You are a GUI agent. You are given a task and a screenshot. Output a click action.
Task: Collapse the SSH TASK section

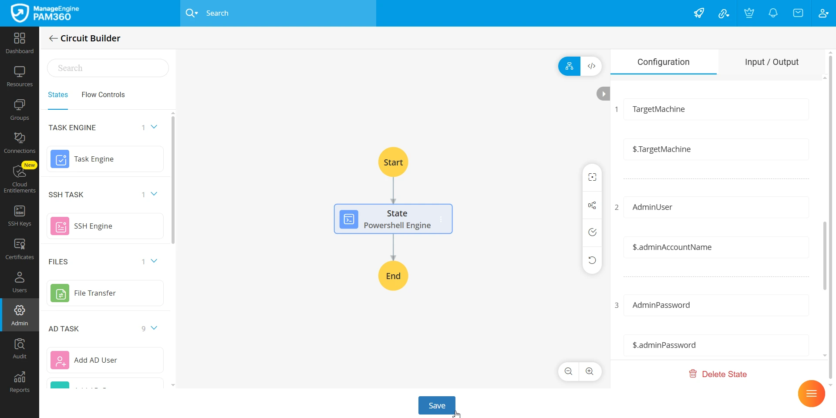tap(154, 194)
